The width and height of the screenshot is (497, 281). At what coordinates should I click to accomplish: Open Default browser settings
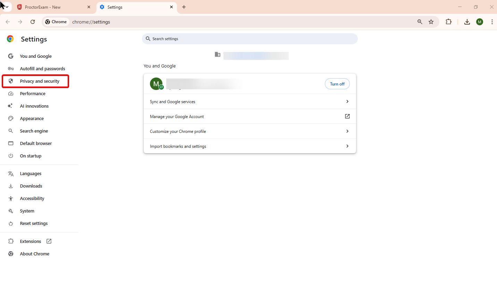coord(36,143)
